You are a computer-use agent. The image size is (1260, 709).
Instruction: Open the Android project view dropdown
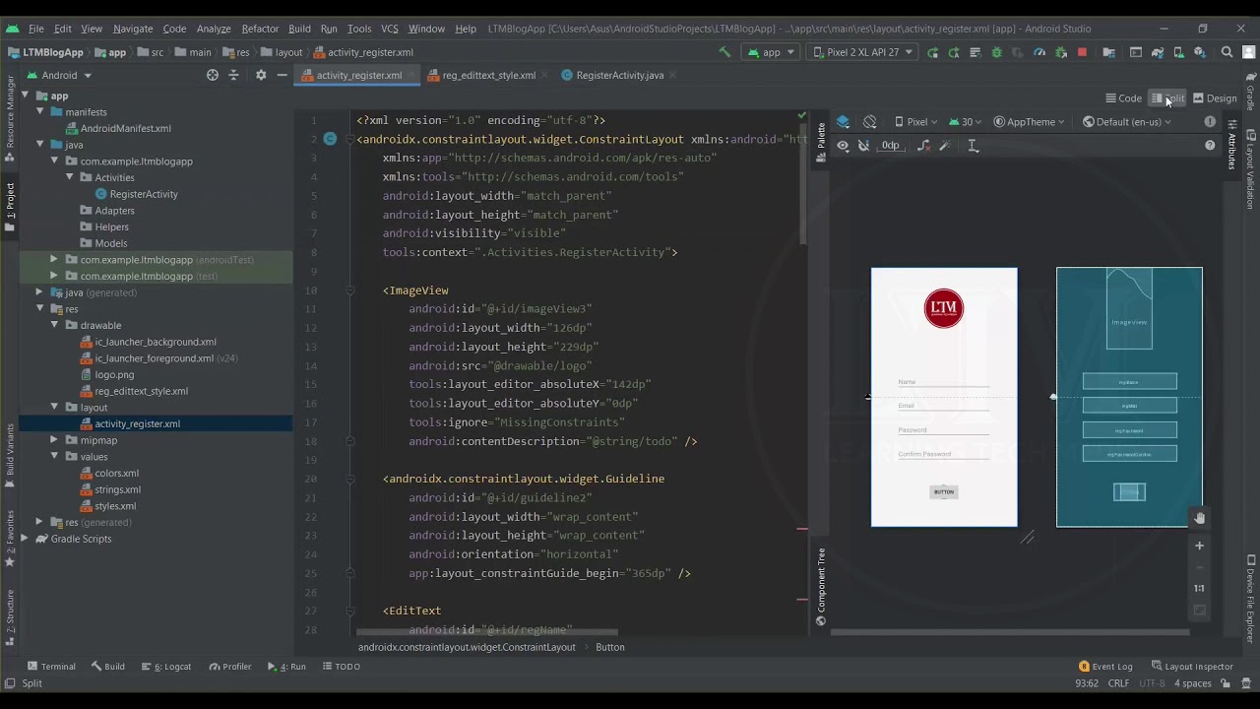59,75
